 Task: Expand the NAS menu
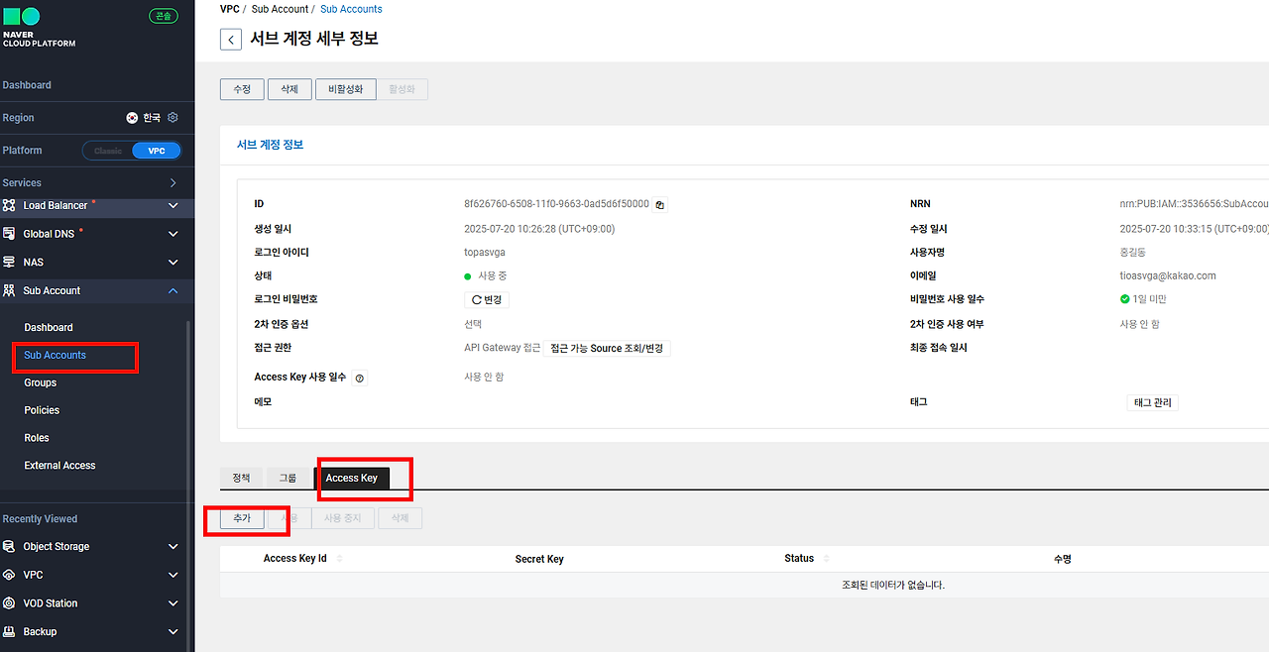[173, 263]
